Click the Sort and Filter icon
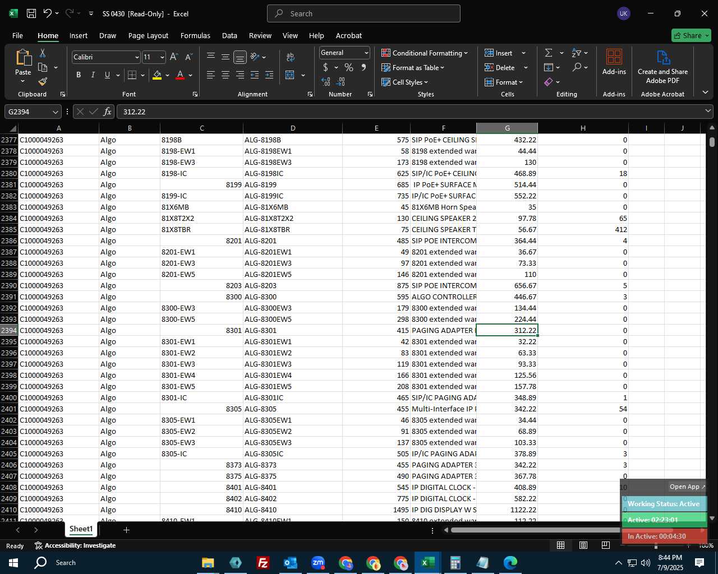This screenshot has height=574, width=718. [x=576, y=53]
